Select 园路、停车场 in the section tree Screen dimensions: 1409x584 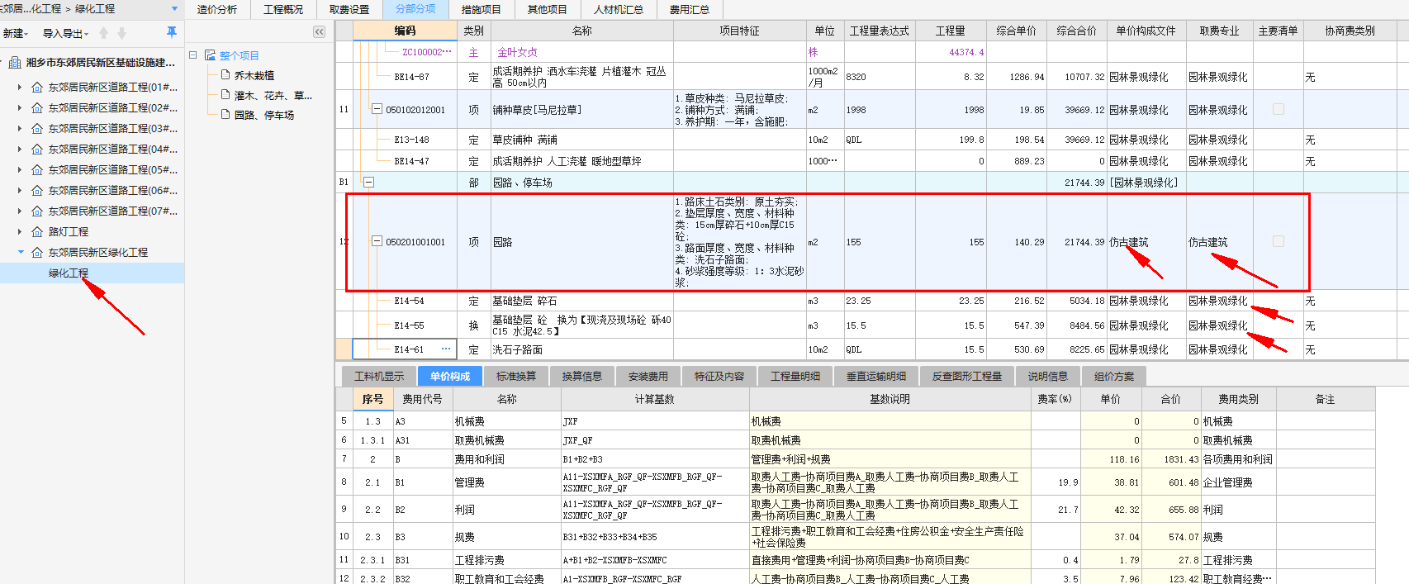pyautogui.click(x=264, y=115)
